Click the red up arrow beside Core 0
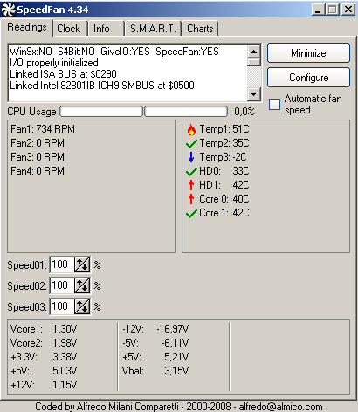Viewport: 358px width, 412px height. click(191, 199)
